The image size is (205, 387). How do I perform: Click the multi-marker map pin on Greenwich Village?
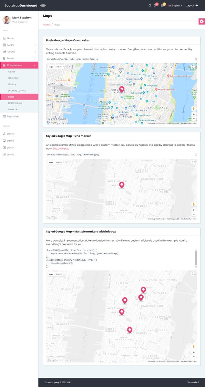[122, 312]
